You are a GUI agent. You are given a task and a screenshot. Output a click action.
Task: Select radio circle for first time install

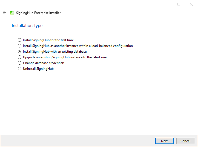[x=19, y=40]
